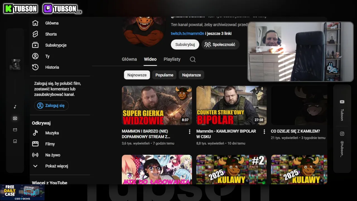Click small avatar in left overlay strip

(x=15, y=64)
